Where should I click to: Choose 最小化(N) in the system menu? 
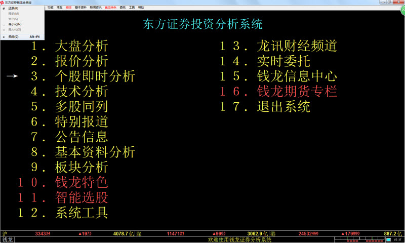22,24
